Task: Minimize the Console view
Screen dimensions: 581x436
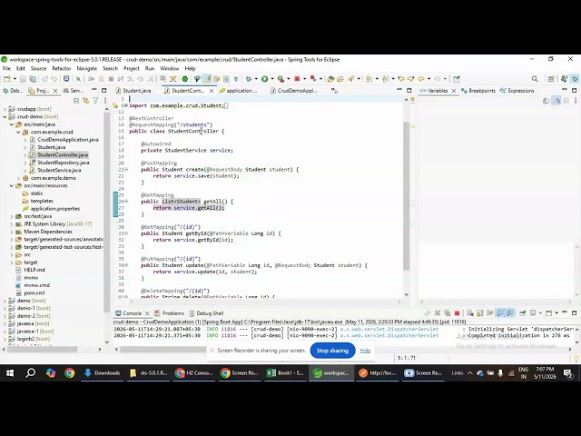Action: point(565,312)
